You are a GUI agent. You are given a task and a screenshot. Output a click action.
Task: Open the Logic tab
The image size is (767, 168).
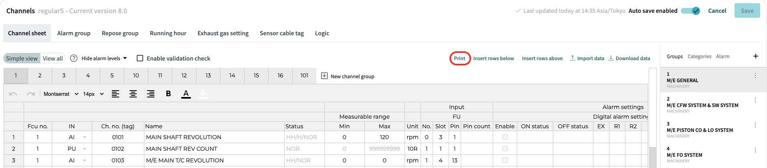tap(322, 33)
